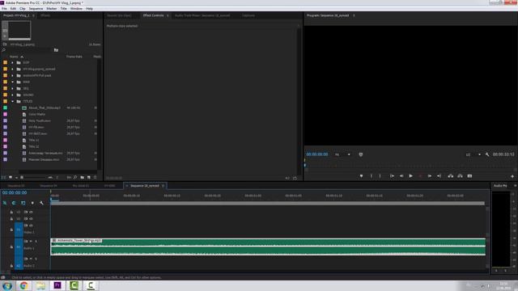Viewport: 518px width, 291px height.
Task: Toggle lock on Video 1 track
Action: 11,230
